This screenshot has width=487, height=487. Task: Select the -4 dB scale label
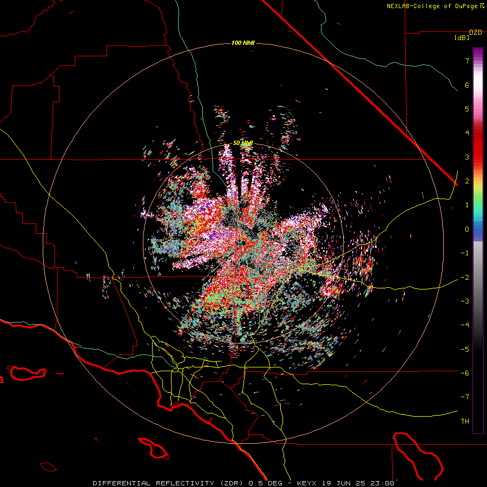click(x=465, y=325)
